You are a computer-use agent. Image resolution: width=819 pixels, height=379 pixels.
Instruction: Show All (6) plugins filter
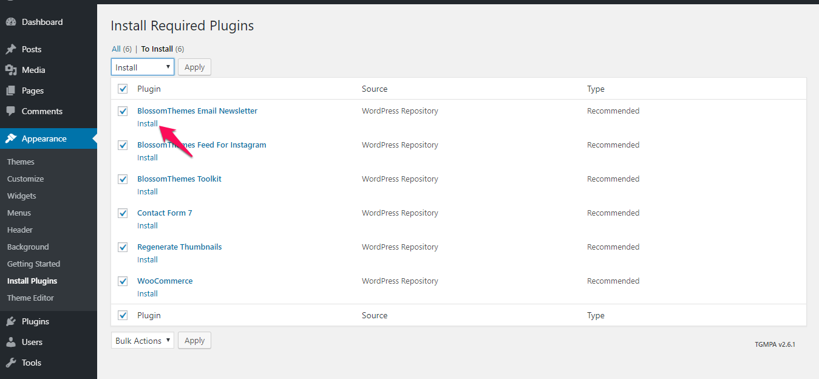[x=122, y=49]
